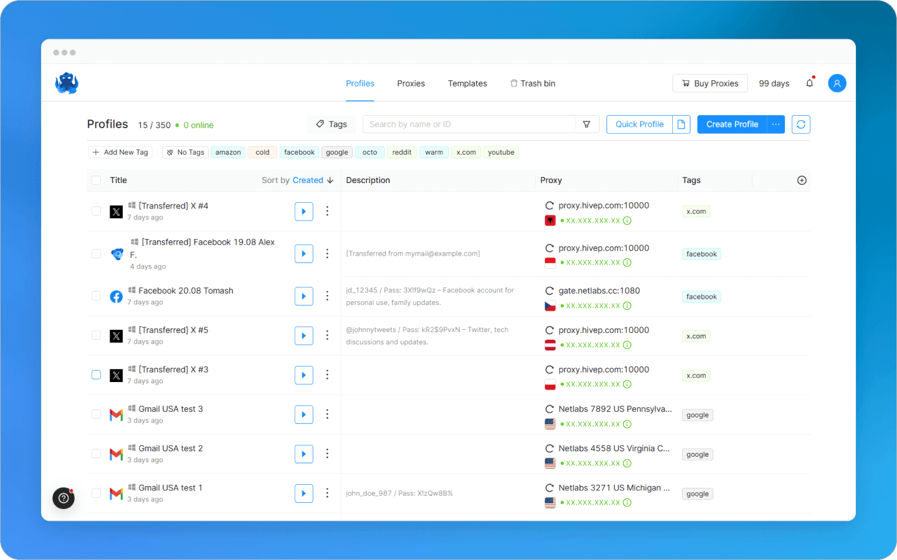Click the Quick Profile template file icon
The image size is (897, 560).
(681, 124)
